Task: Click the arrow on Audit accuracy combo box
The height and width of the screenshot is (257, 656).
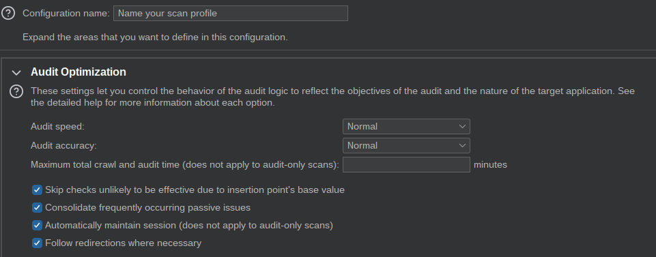Action: pyautogui.click(x=462, y=145)
